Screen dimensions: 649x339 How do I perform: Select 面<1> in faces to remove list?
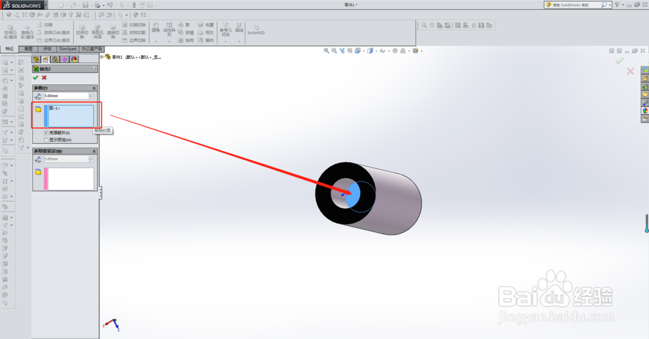click(55, 108)
